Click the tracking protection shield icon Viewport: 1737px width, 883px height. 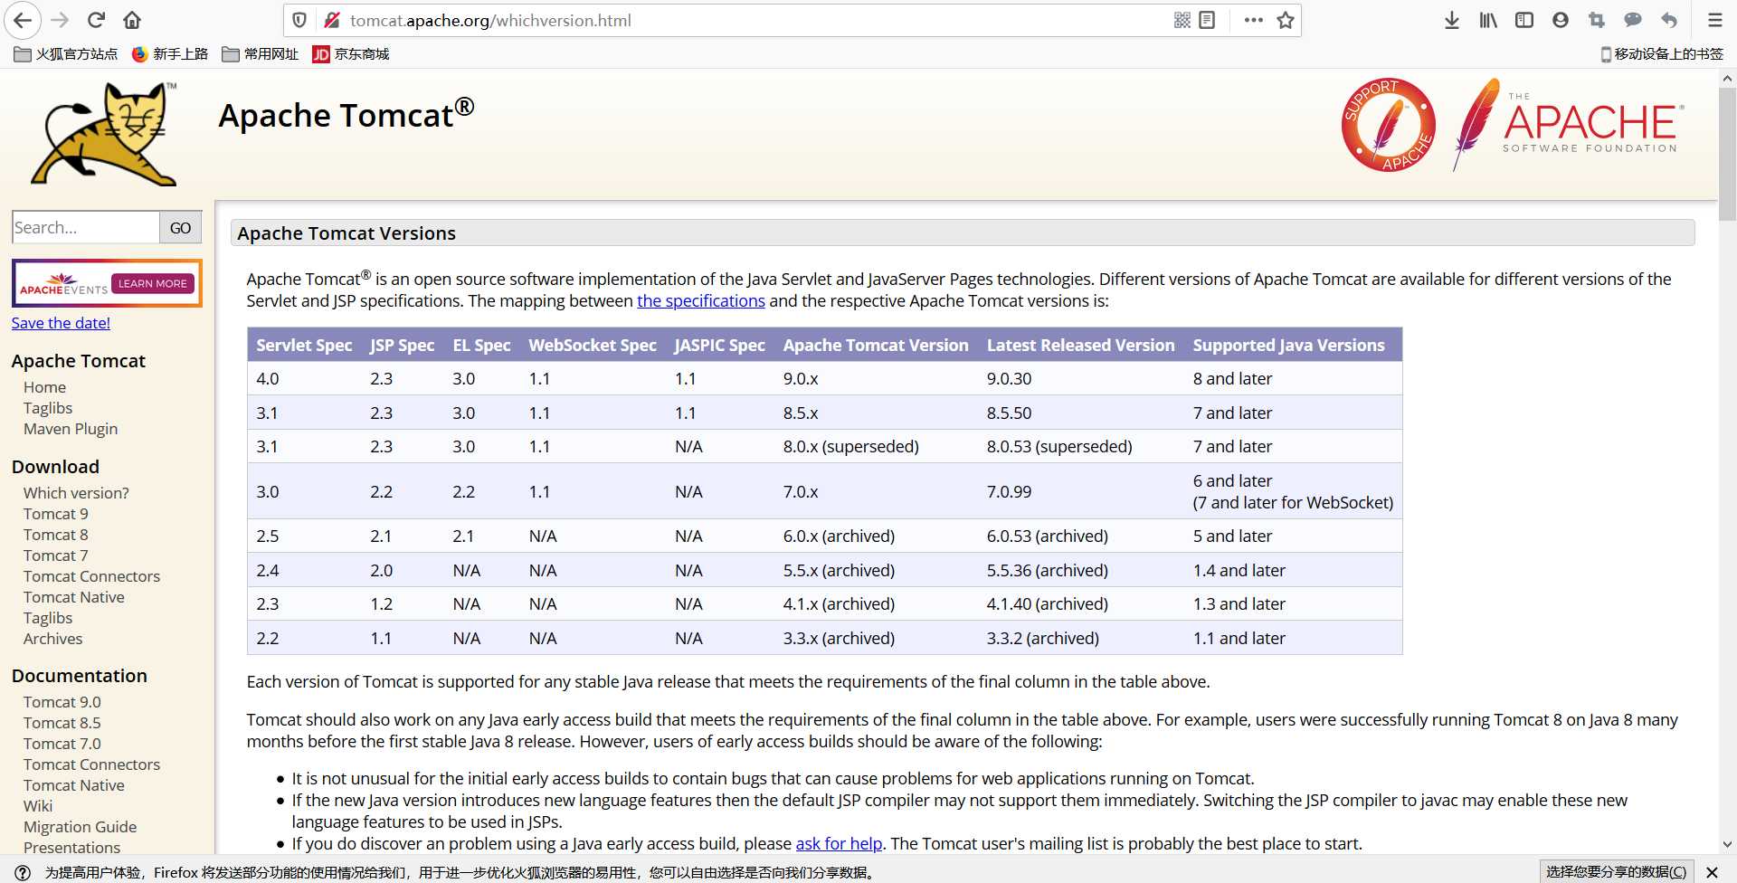(299, 20)
